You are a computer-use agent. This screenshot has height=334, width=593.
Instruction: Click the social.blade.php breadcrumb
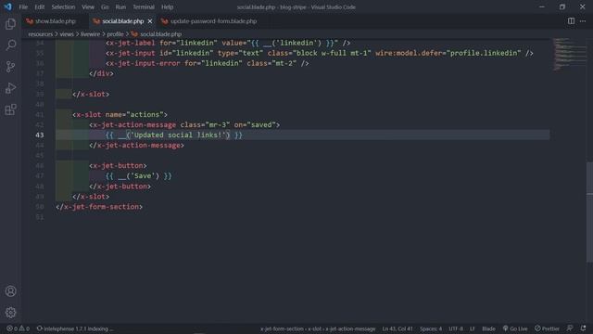(x=160, y=34)
